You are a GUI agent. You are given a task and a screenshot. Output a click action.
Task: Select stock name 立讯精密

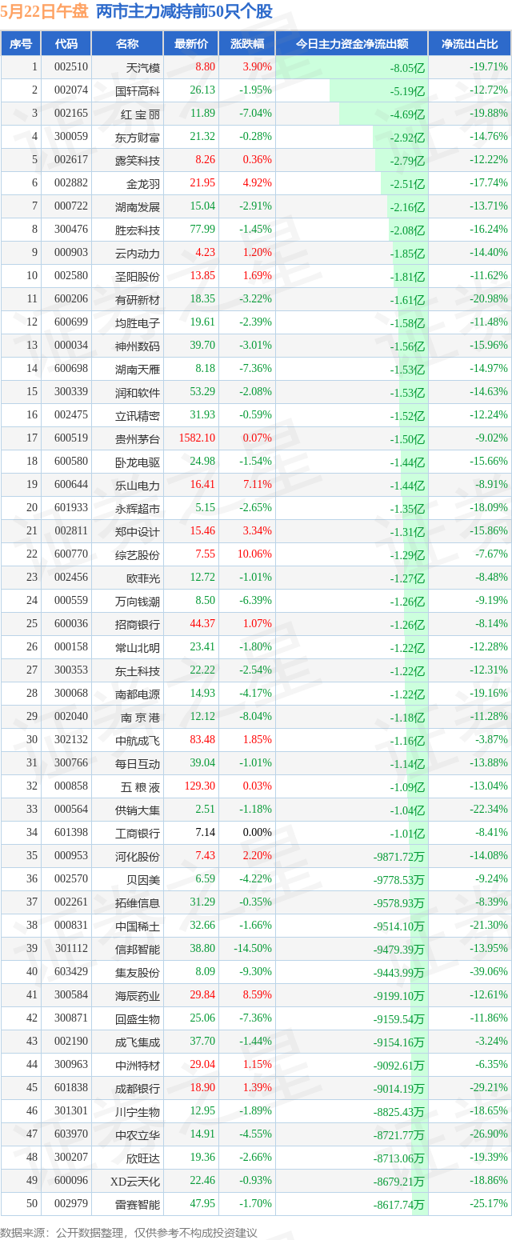click(138, 415)
